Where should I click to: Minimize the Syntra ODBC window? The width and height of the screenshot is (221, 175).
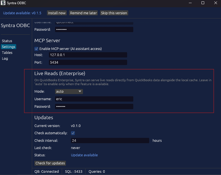tap(190, 3)
